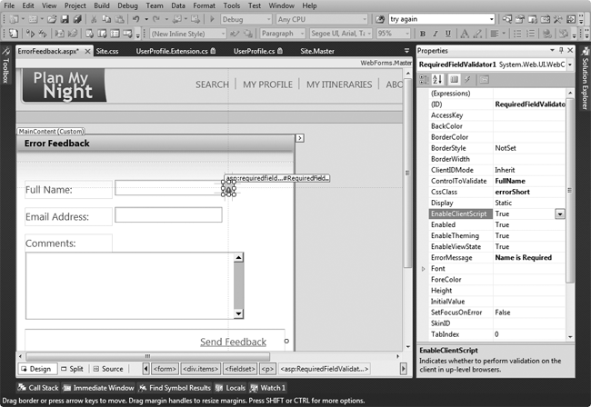
Task: Click the background highlight color icon
Action: [x=477, y=34]
